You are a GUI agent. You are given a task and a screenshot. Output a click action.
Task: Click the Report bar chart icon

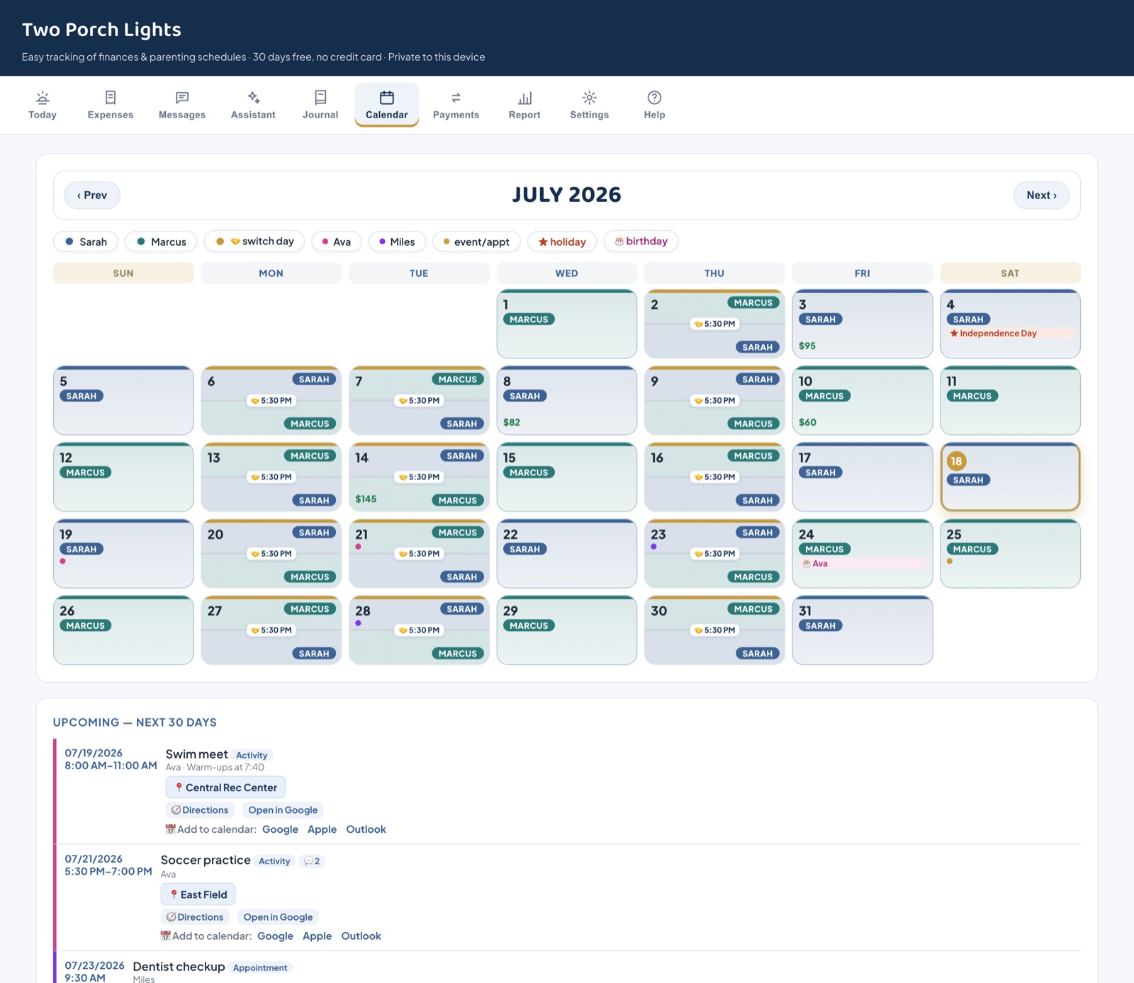(x=524, y=98)
